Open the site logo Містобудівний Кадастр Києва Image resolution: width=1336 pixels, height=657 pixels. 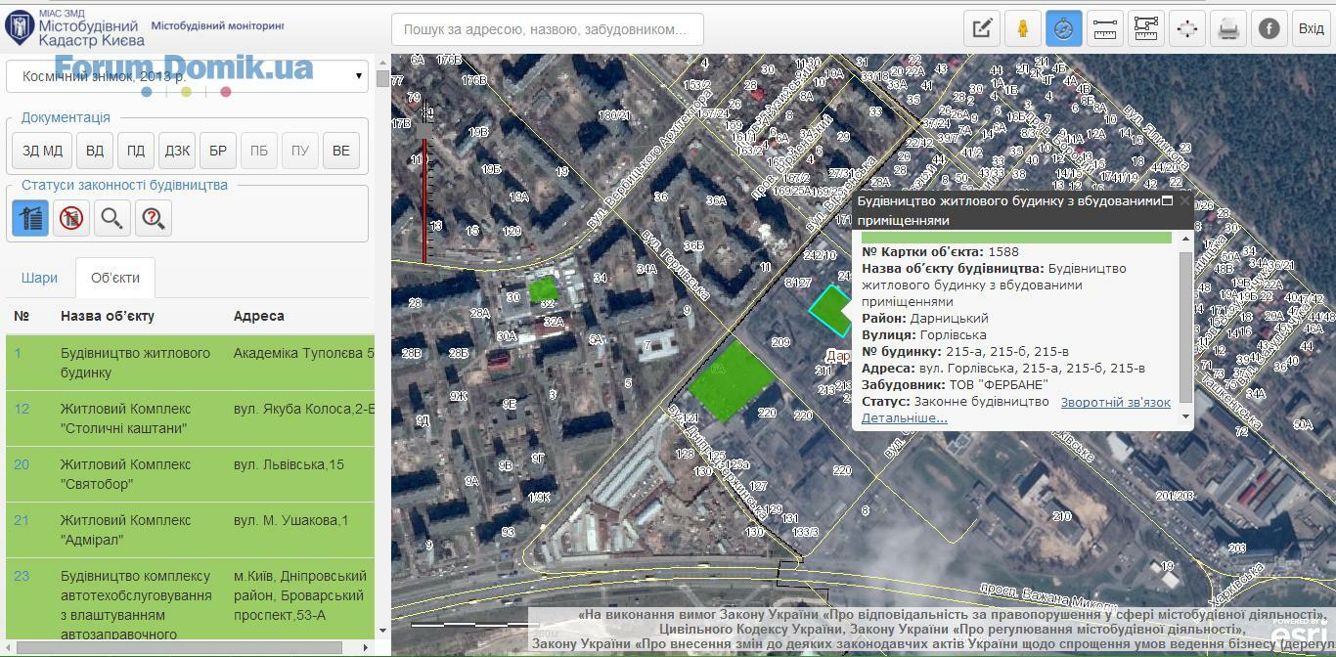[x=76, y=27]
